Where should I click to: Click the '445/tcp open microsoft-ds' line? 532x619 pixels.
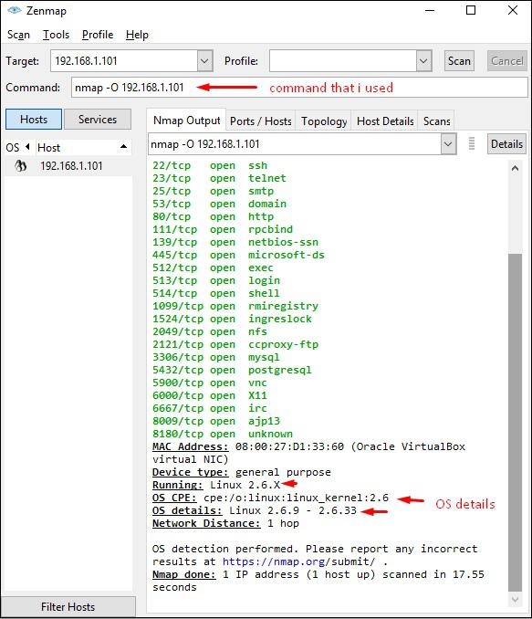(238, 255)
